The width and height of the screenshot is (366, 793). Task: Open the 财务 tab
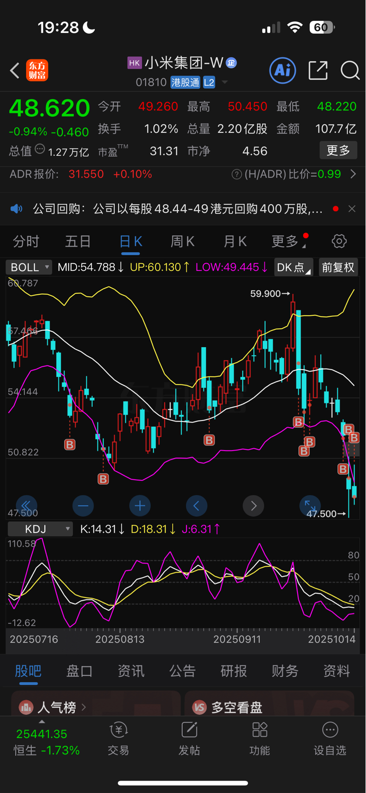pyautogui.click(x=285, y=671)
